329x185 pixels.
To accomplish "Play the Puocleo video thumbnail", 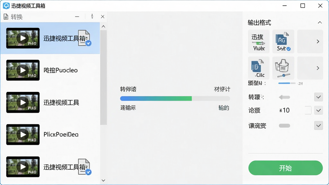I will pyautogui.click(x=23, y=70).
